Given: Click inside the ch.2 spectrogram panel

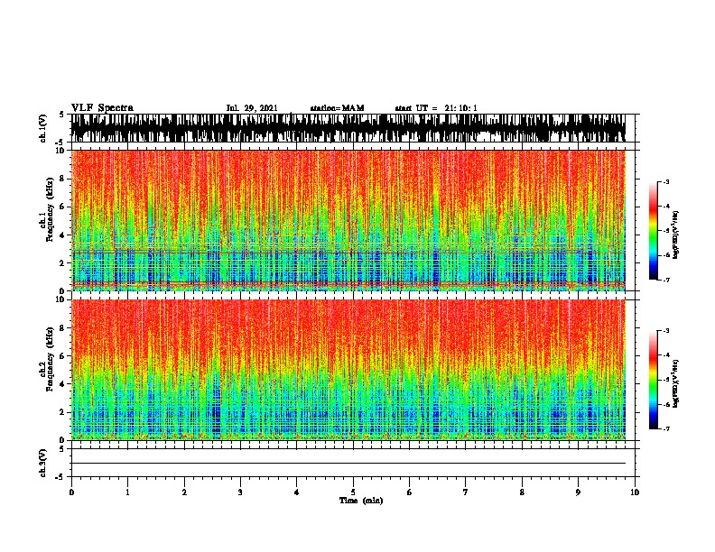Looking at the screenshot, I should tap(348, 370).
